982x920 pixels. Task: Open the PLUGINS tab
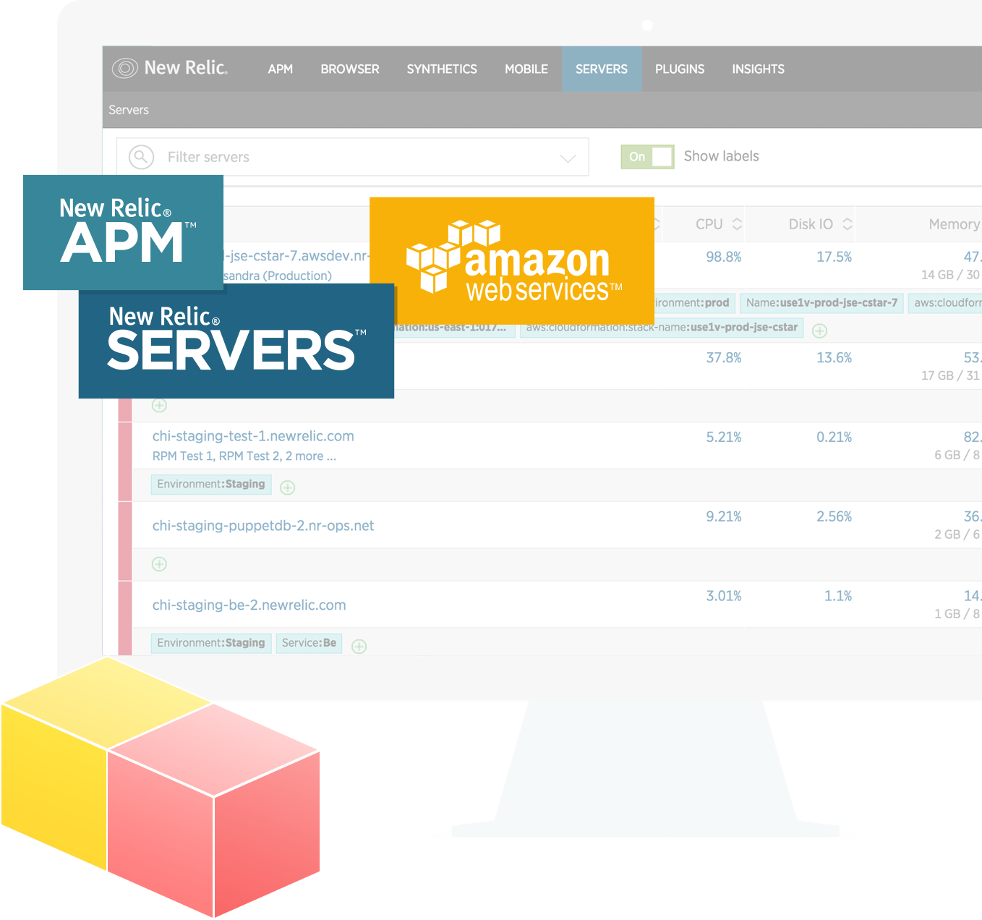pyautogui.click(x=680, y=69)
